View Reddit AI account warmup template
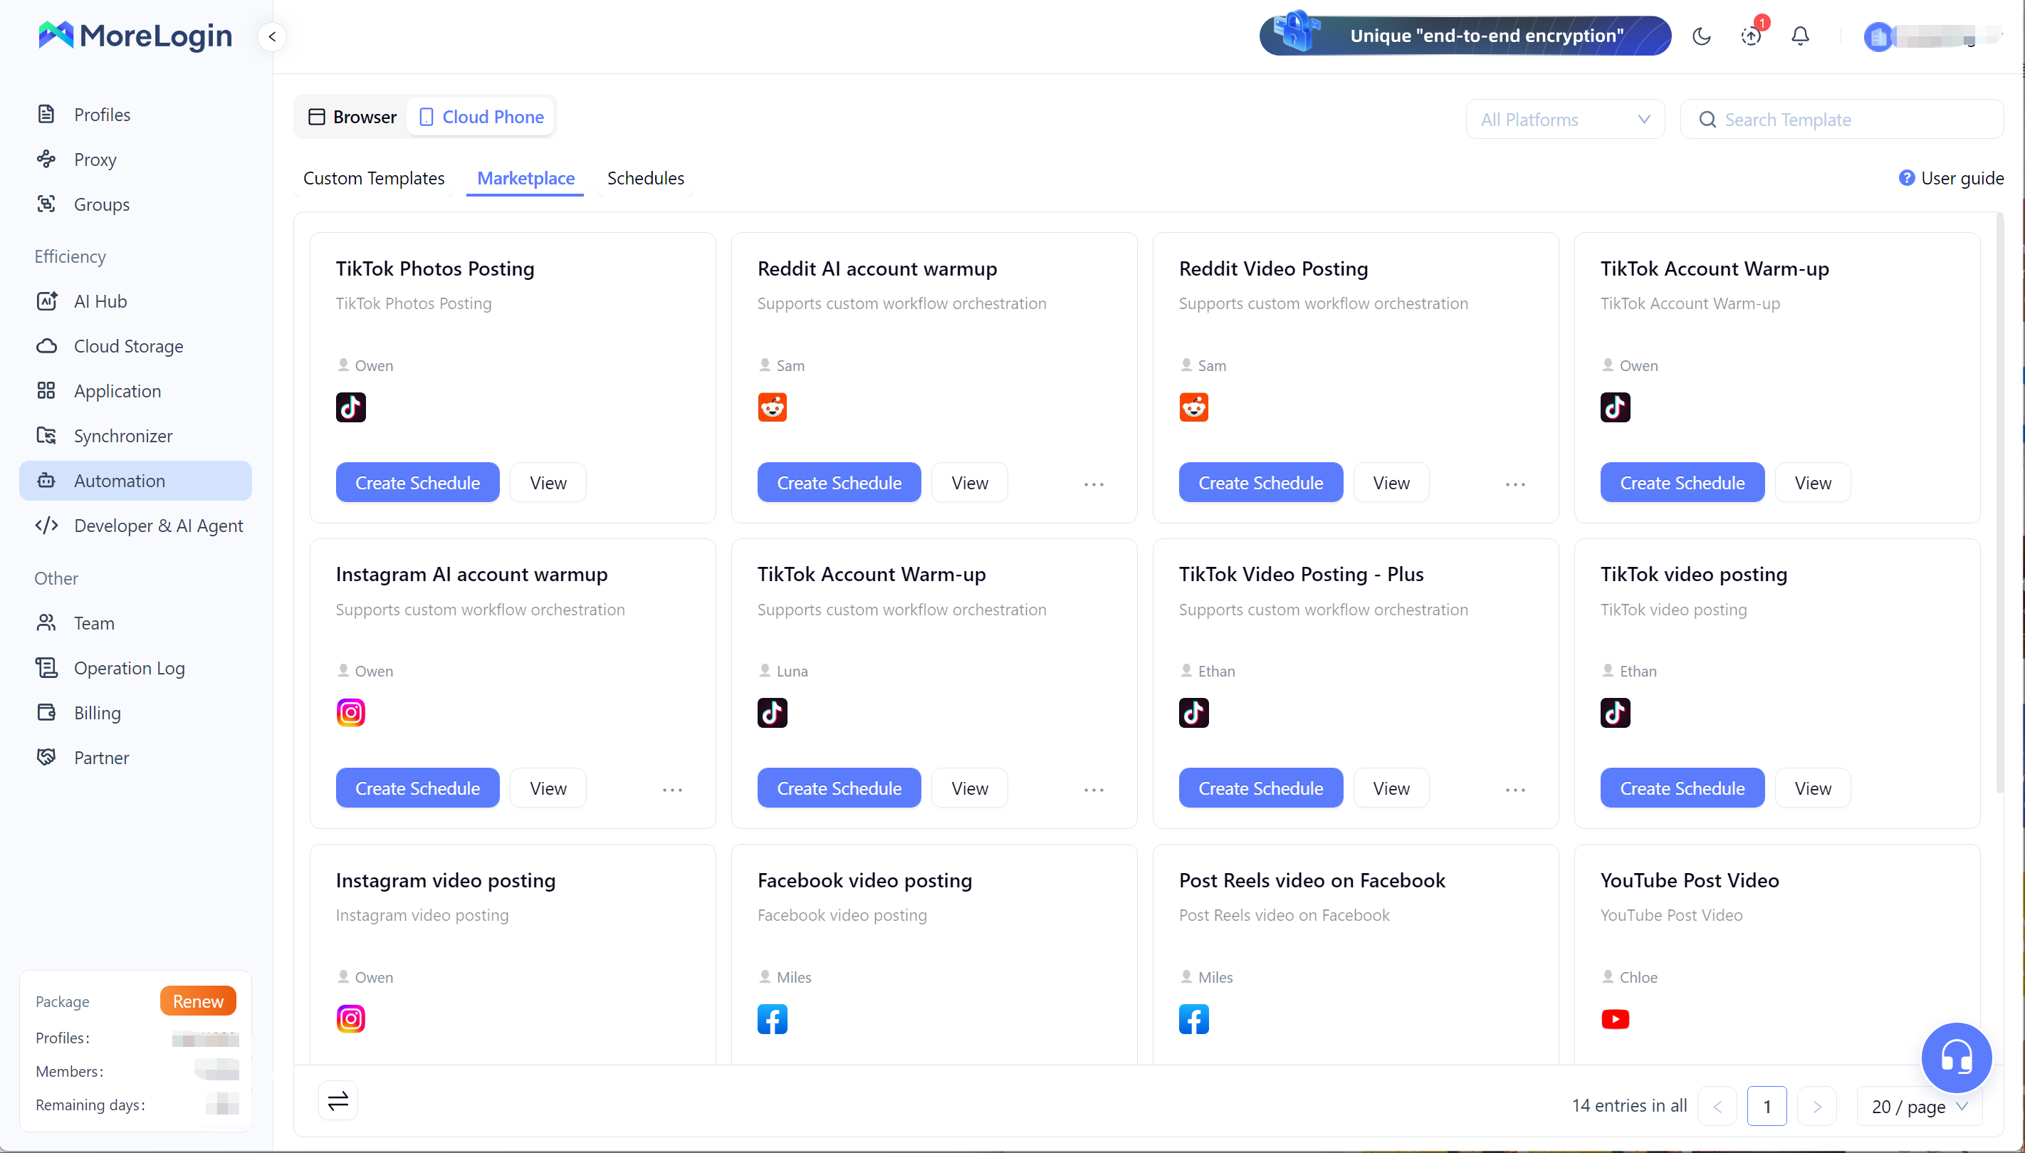Screen dimensions: 2025x1153 coord(970,482)
